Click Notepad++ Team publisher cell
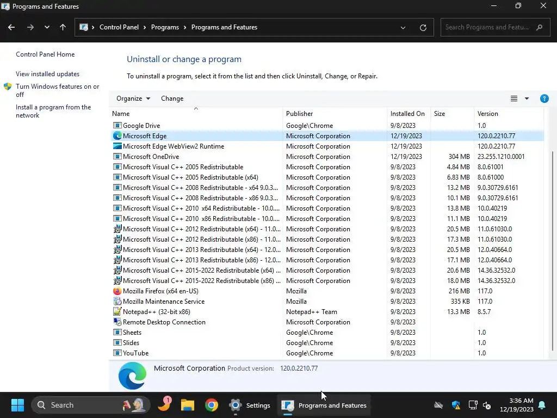The image size is (557, 418). (x=312, y=311)
